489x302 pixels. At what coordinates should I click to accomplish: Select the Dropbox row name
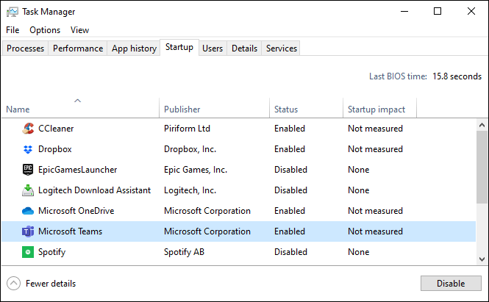click(55, 149)
